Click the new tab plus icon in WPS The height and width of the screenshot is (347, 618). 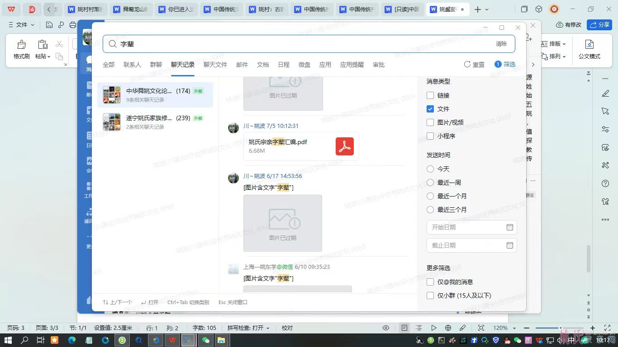(x=478, y=9)
